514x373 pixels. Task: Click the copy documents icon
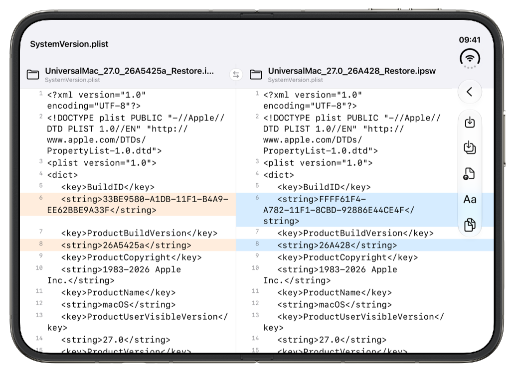click(x=470, y=225)
